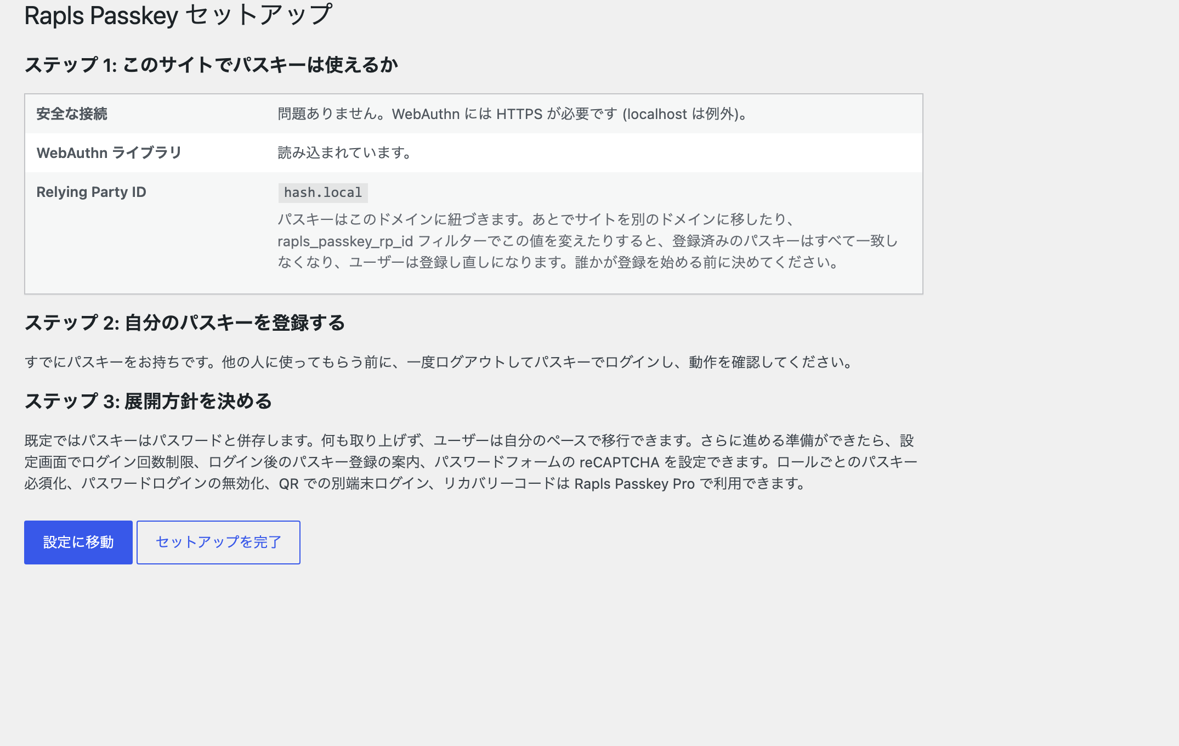Screen dimensions: 1179x746
Task: Click the 読み込まれています。 status text
Action: 345,152
